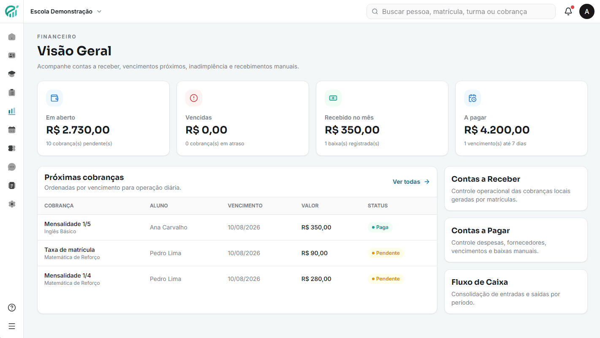Viewport: 600px width, 338px height.
Task: Click the arrow next to Ver todas
Action: coord(427,182)
